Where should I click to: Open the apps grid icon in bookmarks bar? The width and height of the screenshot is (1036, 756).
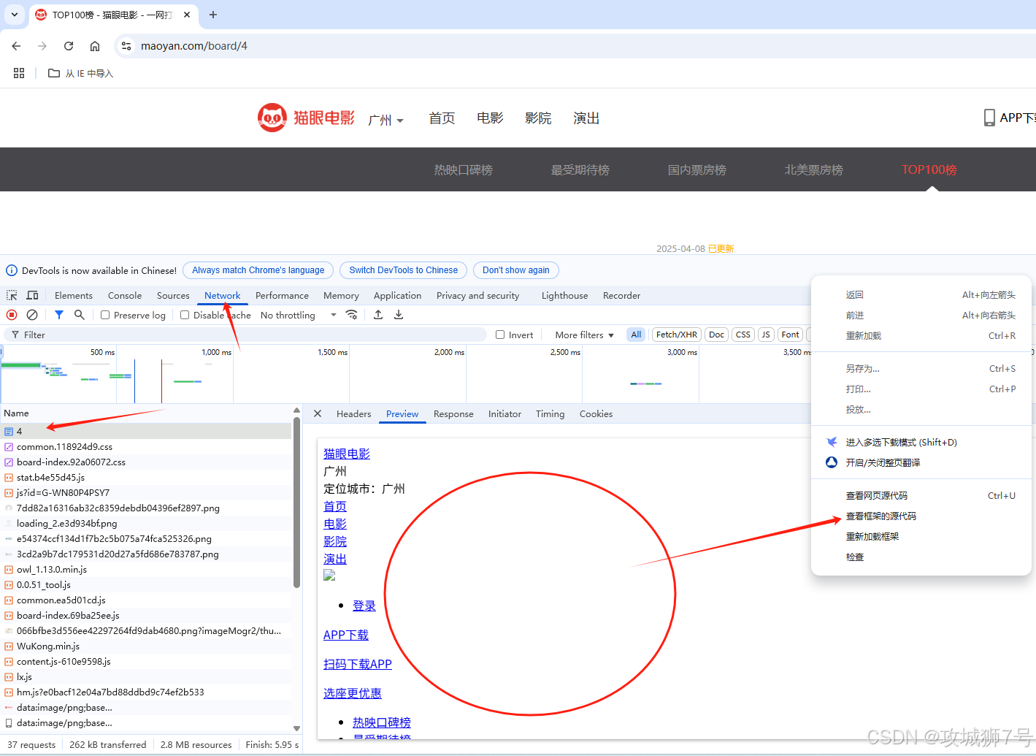click(x=19, y=73)
